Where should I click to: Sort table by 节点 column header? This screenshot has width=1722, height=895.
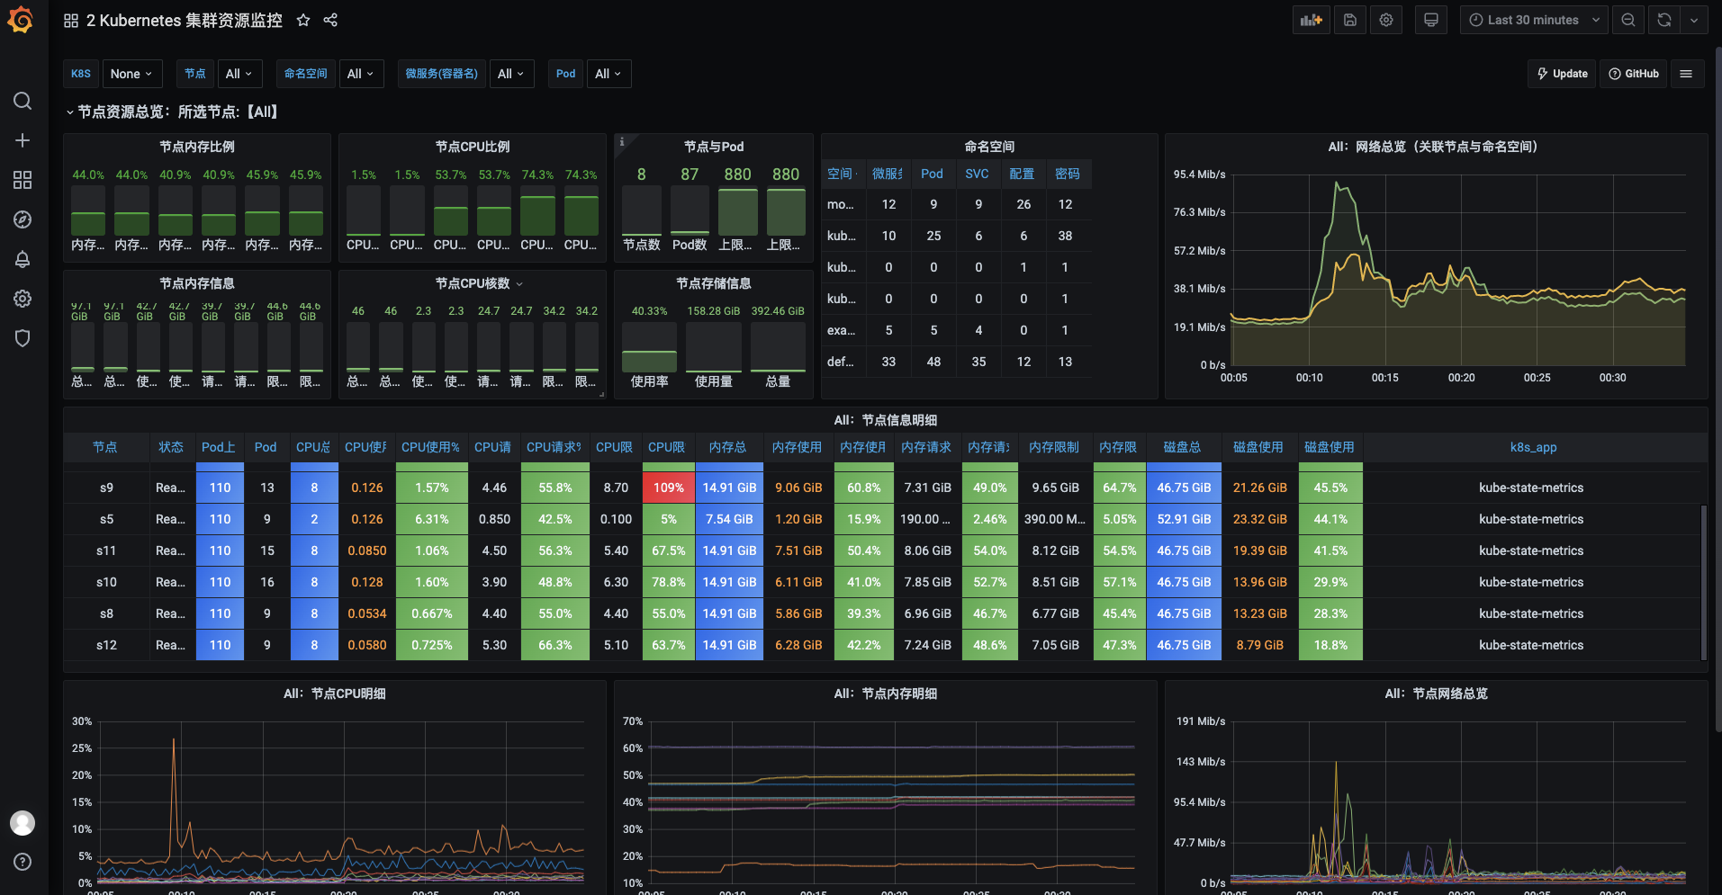point(105,447)
